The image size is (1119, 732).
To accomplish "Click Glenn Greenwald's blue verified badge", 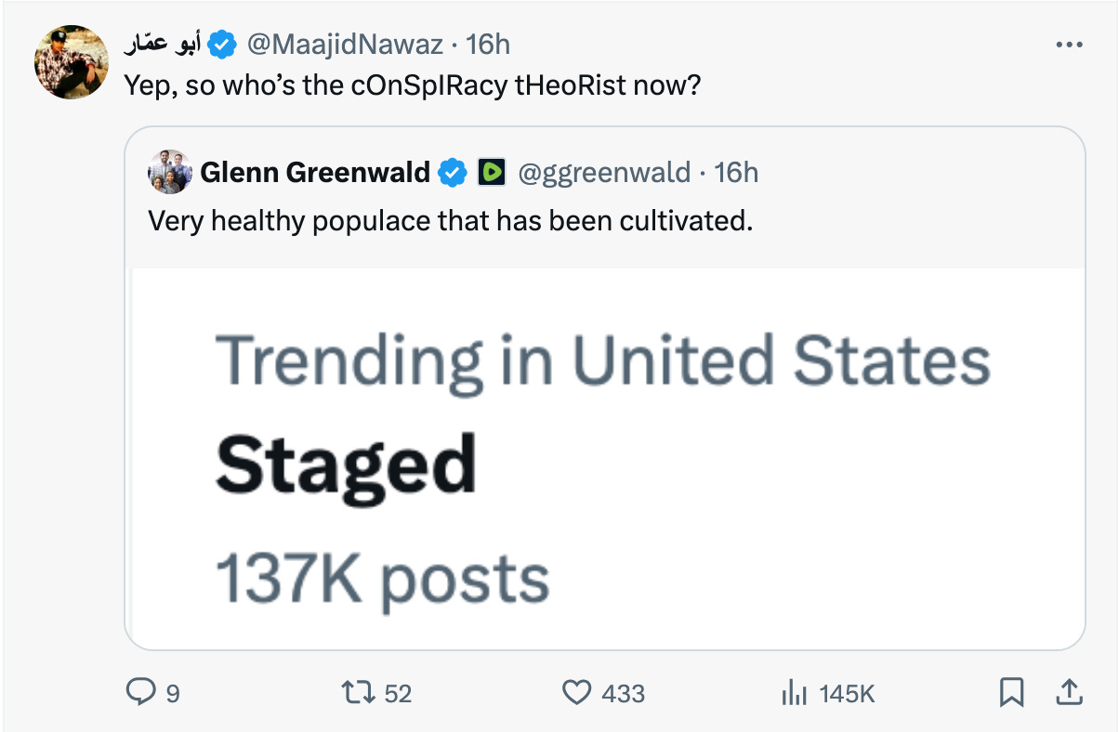I will tap(453, 172).
